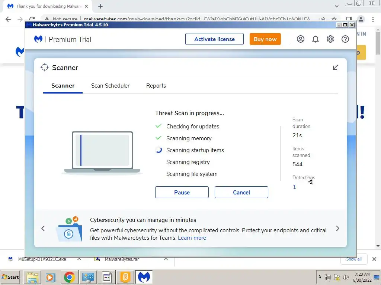Click the detections count 1
381x285 pixels.
point(294,187)
